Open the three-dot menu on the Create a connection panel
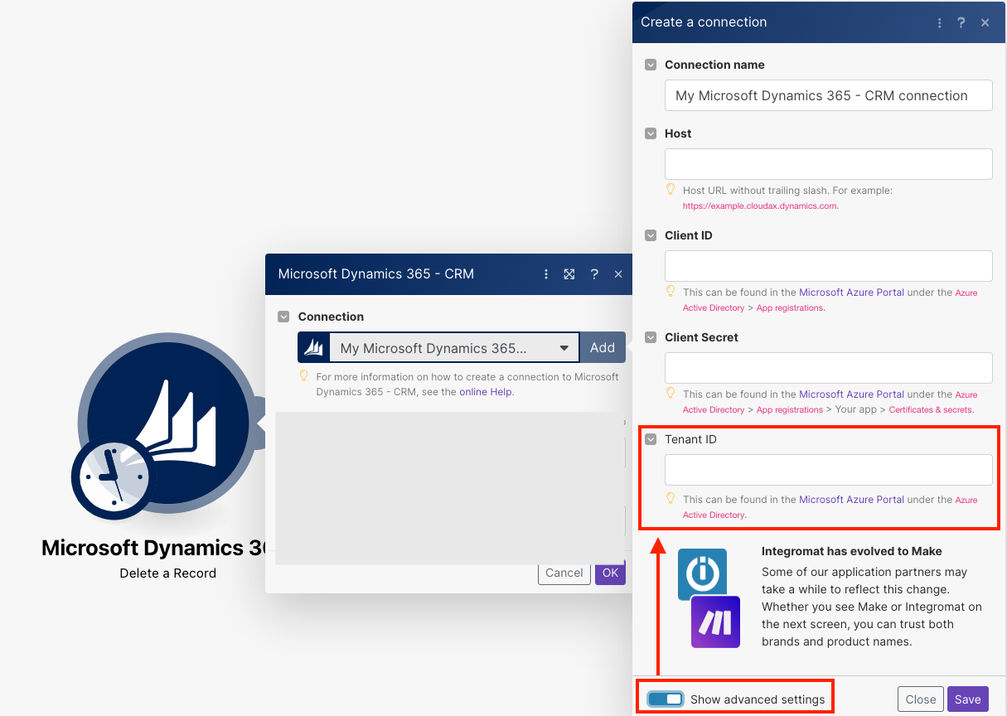The image size is (1007, 716). 939,22
